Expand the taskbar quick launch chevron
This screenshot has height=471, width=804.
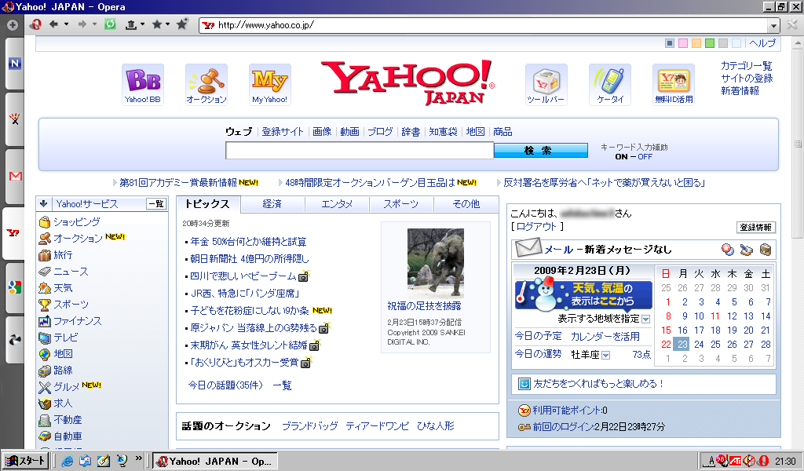point(138,458)
